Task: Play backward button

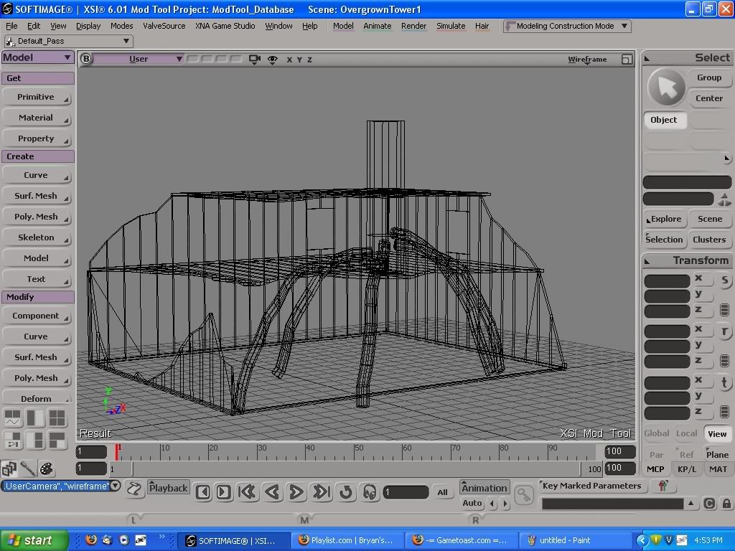Action: 272,492
